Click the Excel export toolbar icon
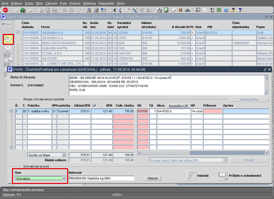The width and height of the screenshot is (274, 199). click(x=219, y=10)
